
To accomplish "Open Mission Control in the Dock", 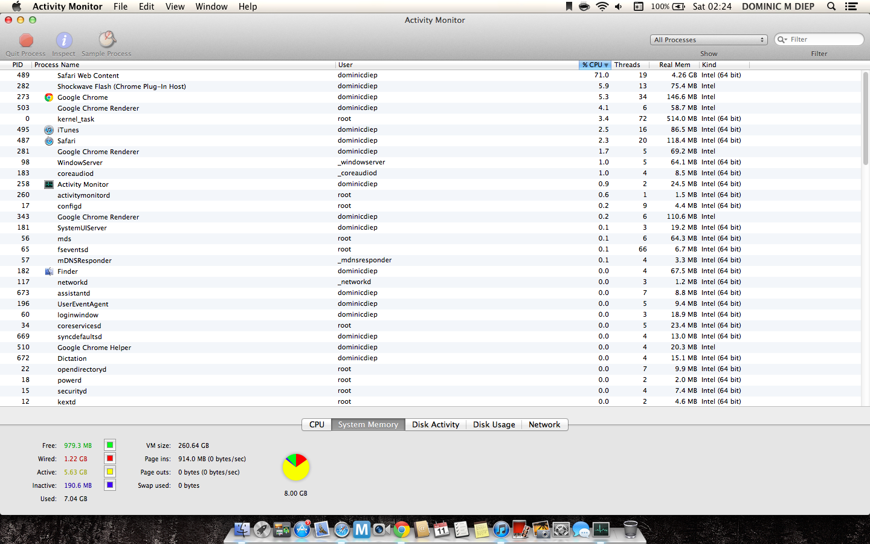I will [282, 529].
